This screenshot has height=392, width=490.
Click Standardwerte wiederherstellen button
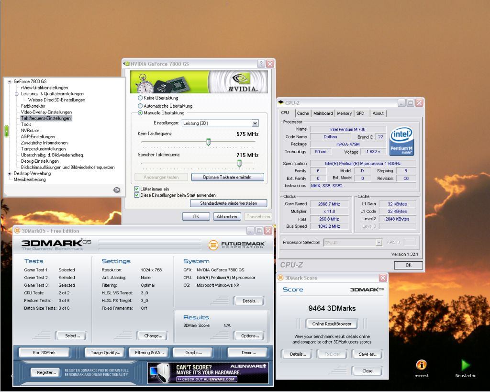pyautogui.click(x=229, y=203)
